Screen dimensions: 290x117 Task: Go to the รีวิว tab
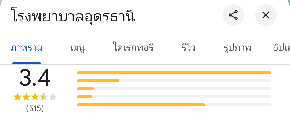click(188, 48)
